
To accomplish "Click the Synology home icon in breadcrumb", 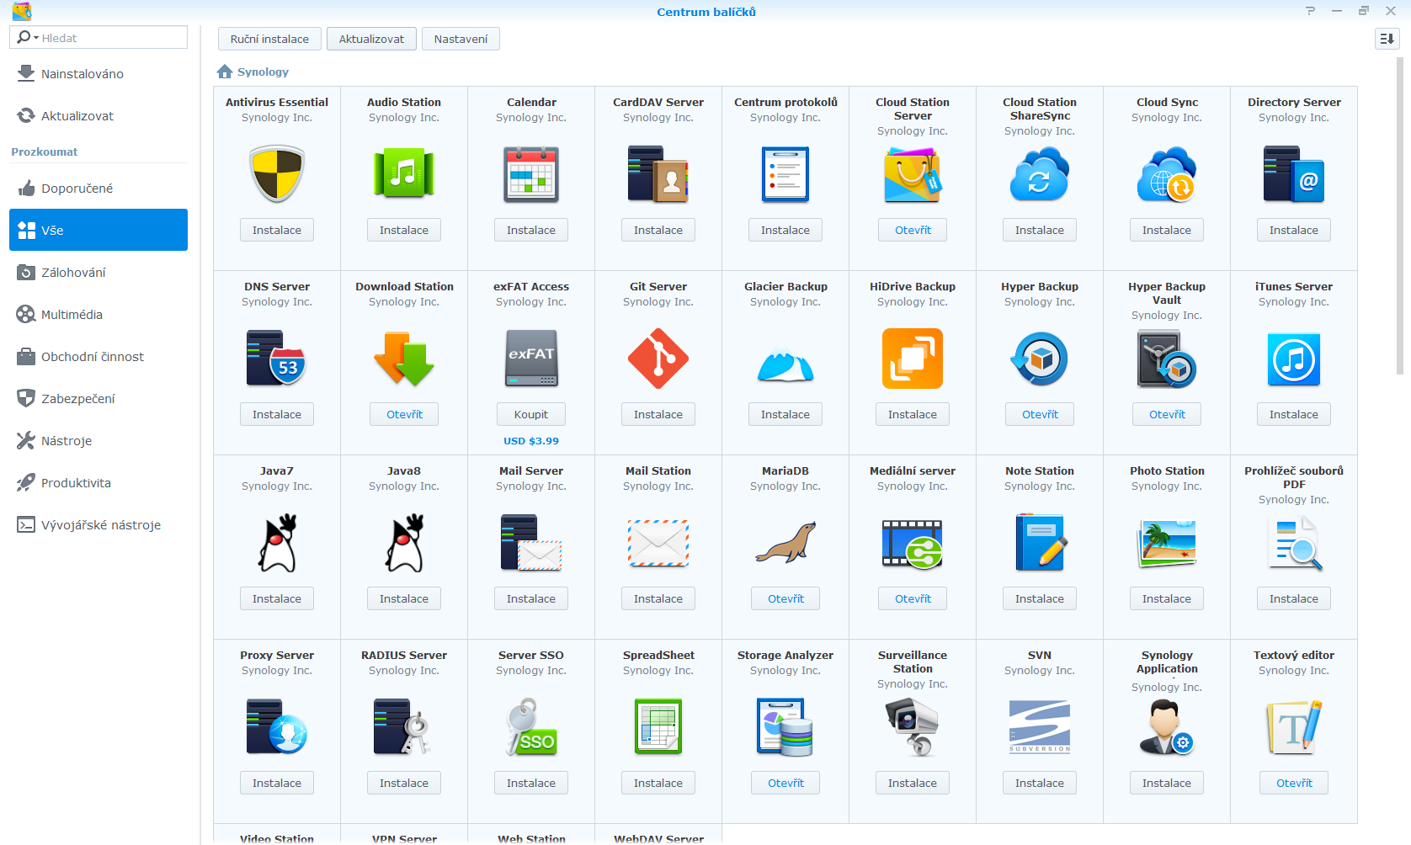I will pyautogui.click(x=225, y=72).
